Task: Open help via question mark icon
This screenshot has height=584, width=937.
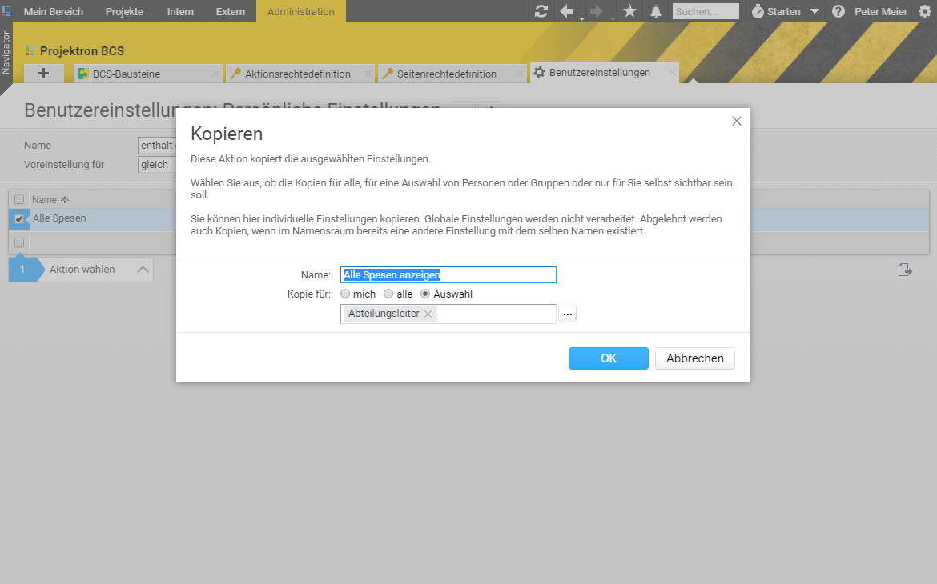Action: tap(838, 11)
